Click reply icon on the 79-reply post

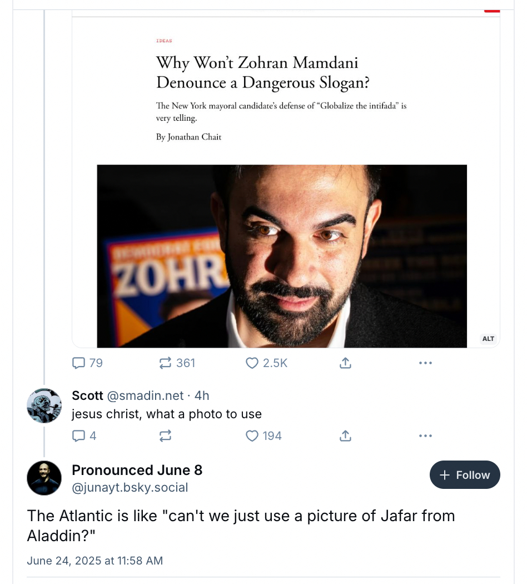[78, 363]
